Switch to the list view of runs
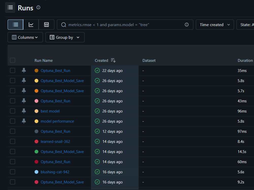Screen dimensions: 254x190 15,25
